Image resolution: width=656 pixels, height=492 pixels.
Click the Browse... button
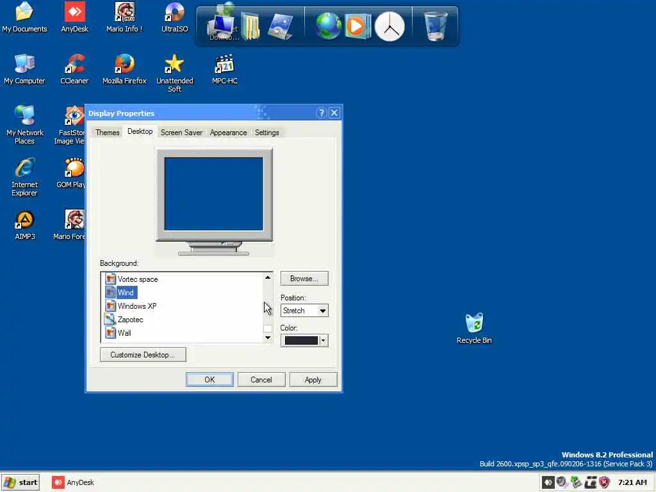304,278
